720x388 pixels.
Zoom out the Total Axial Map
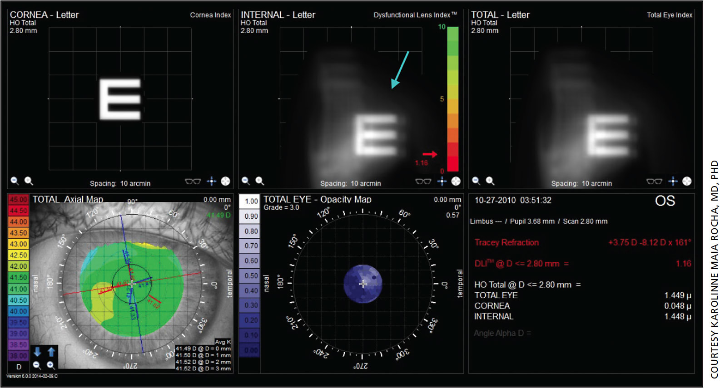37,365
